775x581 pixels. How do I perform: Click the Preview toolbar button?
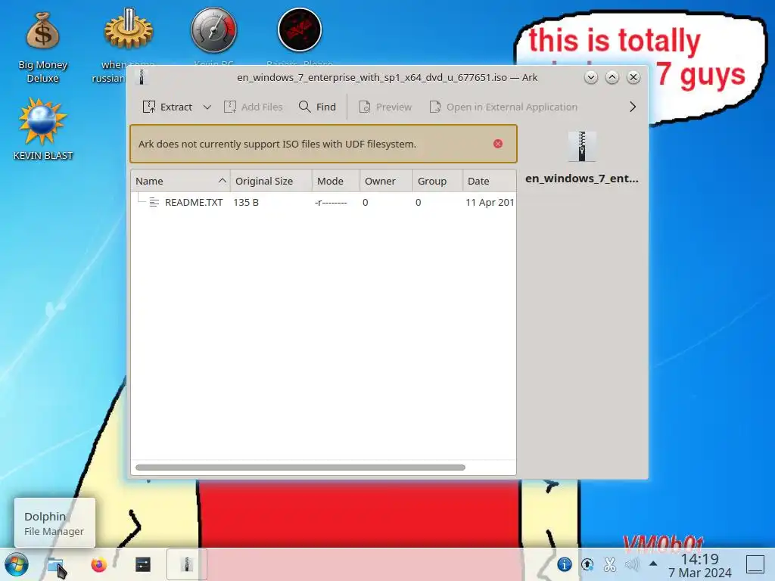click(385, 107)
